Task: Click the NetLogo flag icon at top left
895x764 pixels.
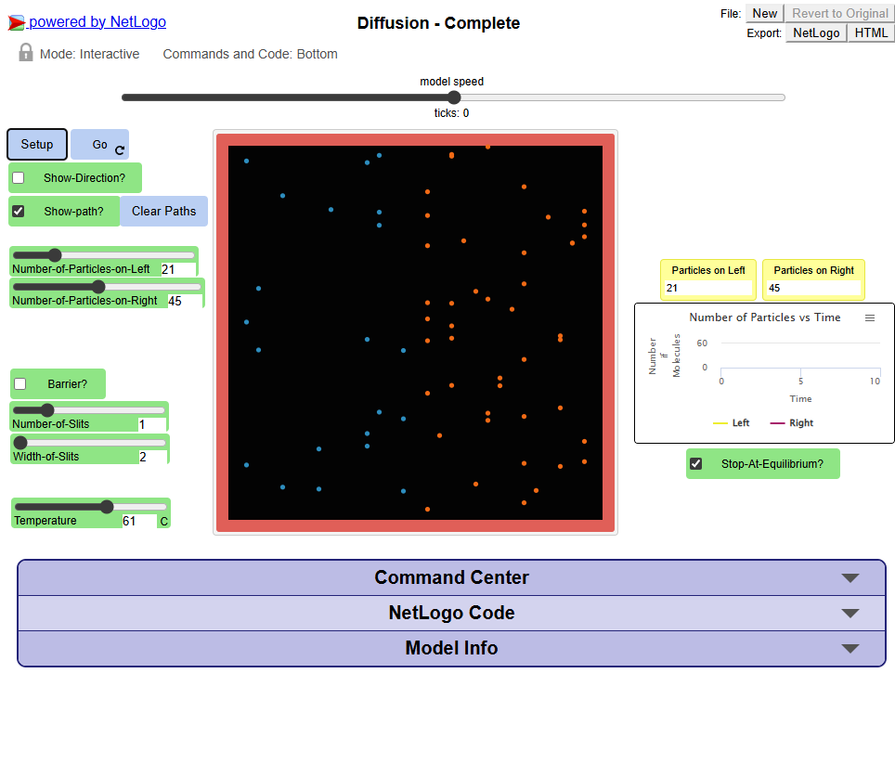Action: point(17,21)
